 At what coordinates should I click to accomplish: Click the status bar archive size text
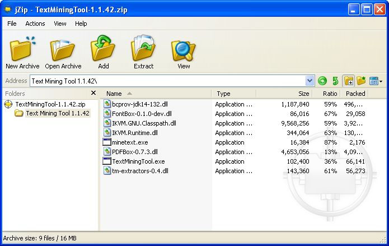pos(40,238)
